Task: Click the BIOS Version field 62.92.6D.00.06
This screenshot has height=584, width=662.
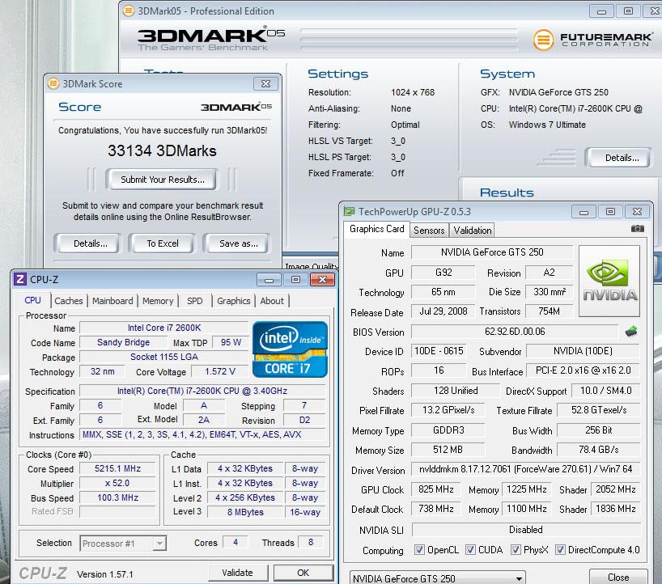Action: tap(514, 332)
